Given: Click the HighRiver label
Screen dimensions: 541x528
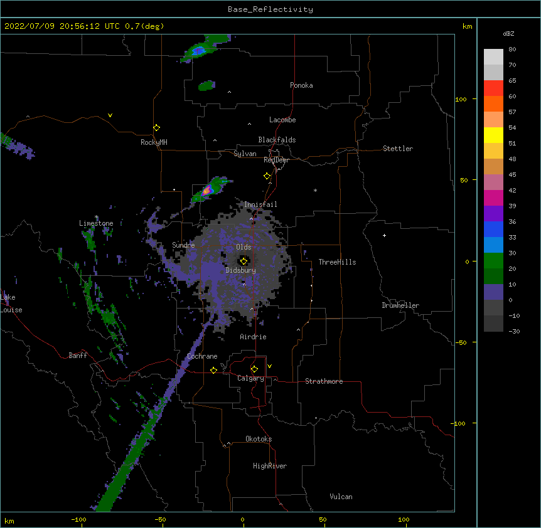Looking at the screenshot, I should pyautogui.click(x=270, y=466).
